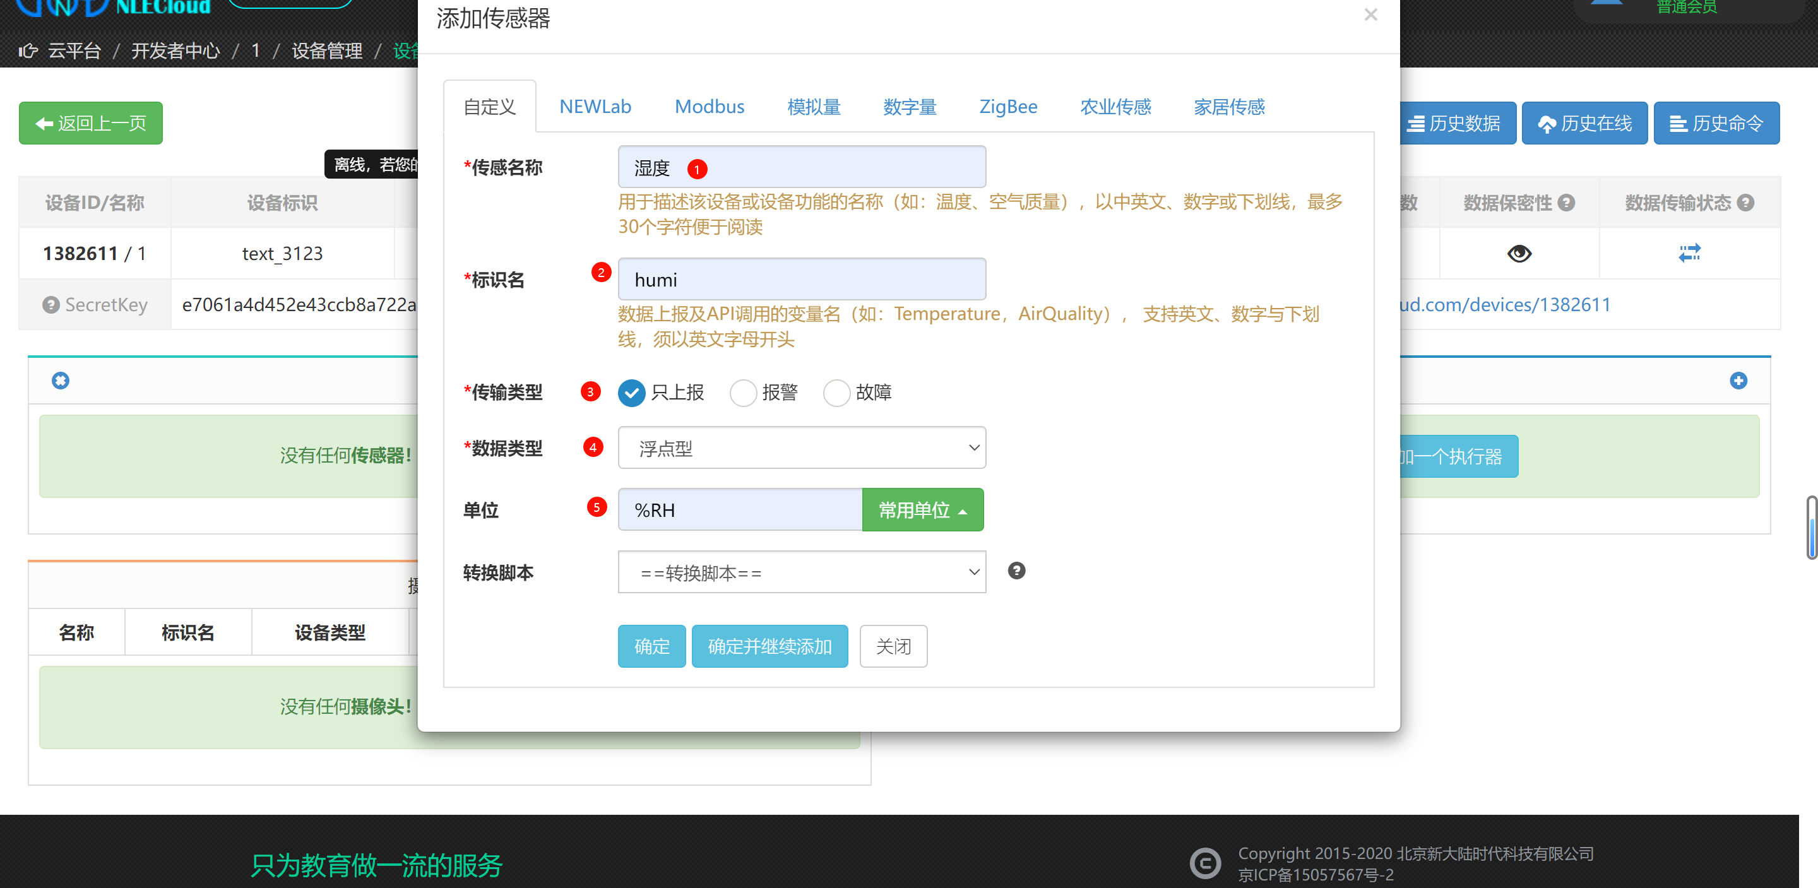This screenshot has width=1818, height=888.
Task: Click the data privacy eye icon
Action: pos(1519,252)
